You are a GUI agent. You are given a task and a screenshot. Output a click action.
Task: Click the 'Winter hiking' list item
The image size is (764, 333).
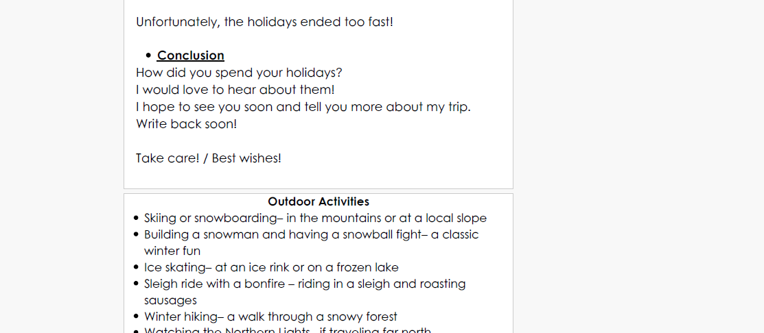coord(270,317)
